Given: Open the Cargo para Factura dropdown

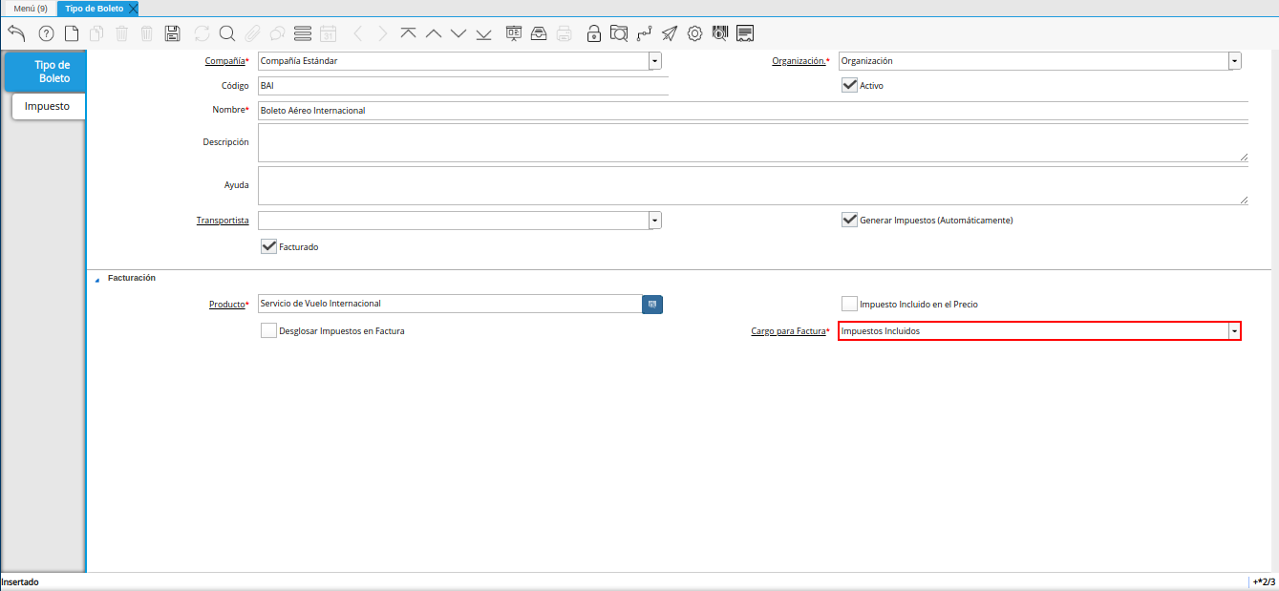Looking at the screenshot, I should [1234, 331].
